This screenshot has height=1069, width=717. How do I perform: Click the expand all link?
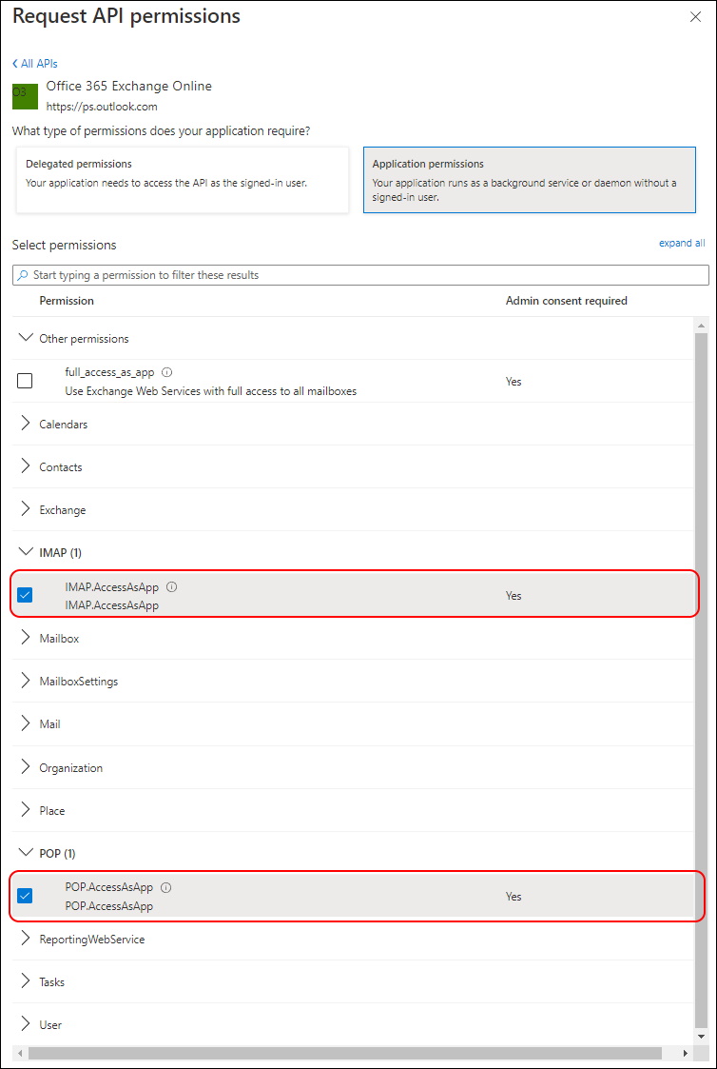pos(682,243)
